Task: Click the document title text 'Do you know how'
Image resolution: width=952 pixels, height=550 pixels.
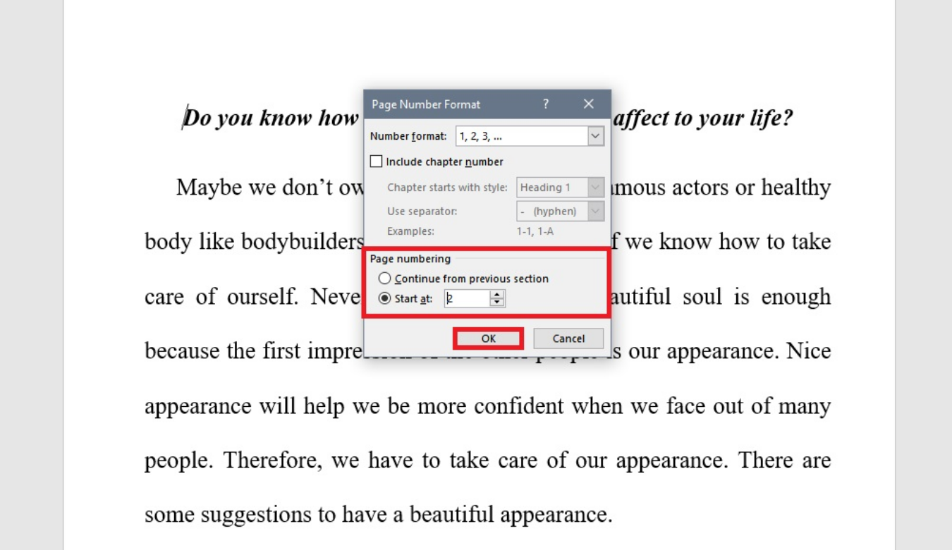Action: [271, 118]
